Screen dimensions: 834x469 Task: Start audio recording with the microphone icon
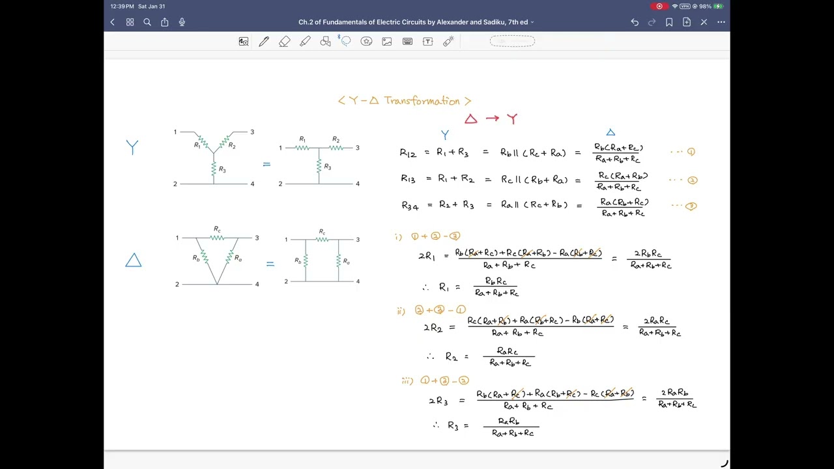182,22
